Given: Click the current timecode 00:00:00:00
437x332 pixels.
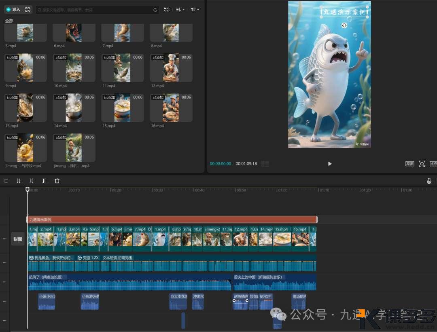Looking at the screenshot, I should click(x=221, y=164).
